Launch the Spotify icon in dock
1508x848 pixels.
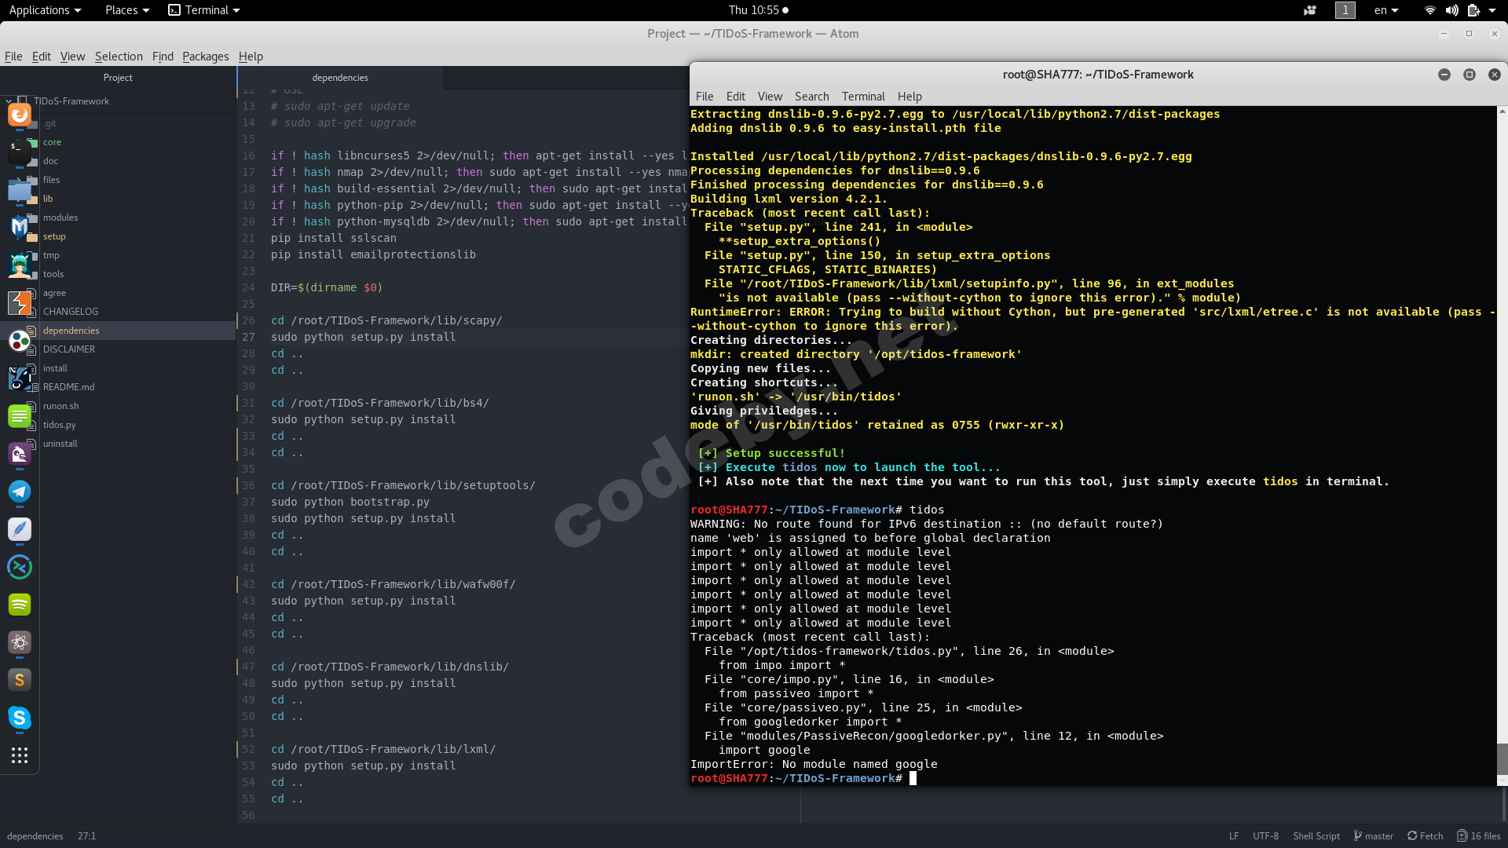(20, 605)
